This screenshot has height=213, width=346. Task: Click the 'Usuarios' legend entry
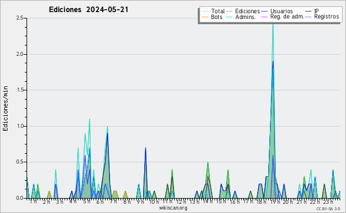coord(277,11)
